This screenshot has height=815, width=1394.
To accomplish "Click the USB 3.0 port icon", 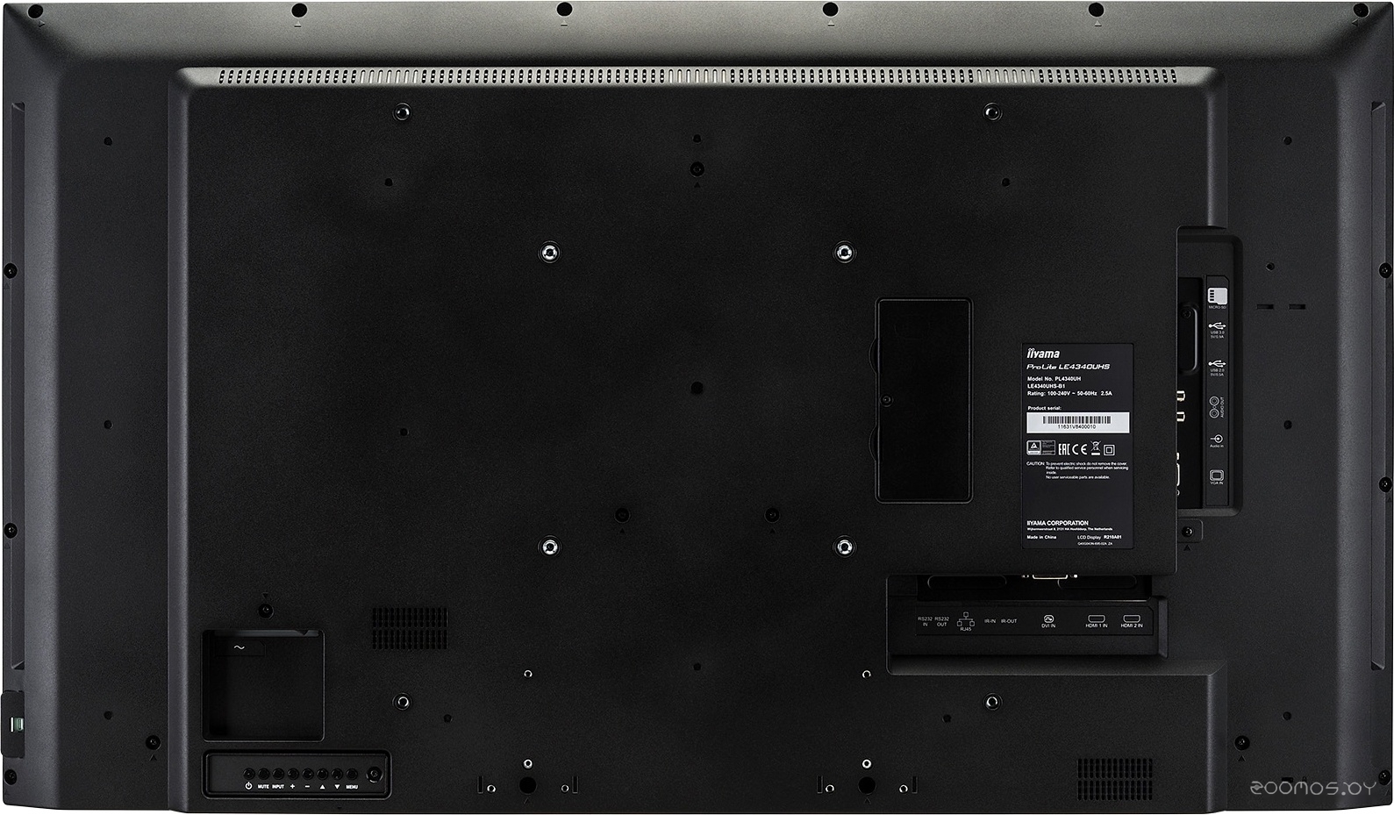I will coord(1217,326).
